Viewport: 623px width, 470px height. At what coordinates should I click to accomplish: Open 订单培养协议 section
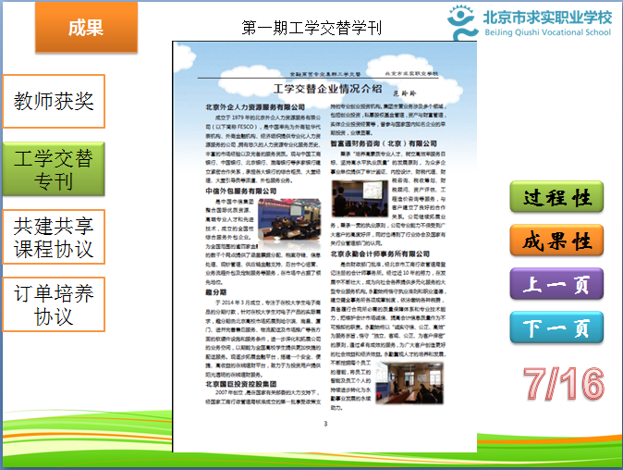(54, 304)
